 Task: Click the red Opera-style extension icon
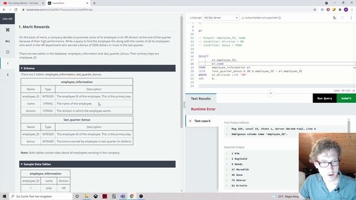coord(328,10)
